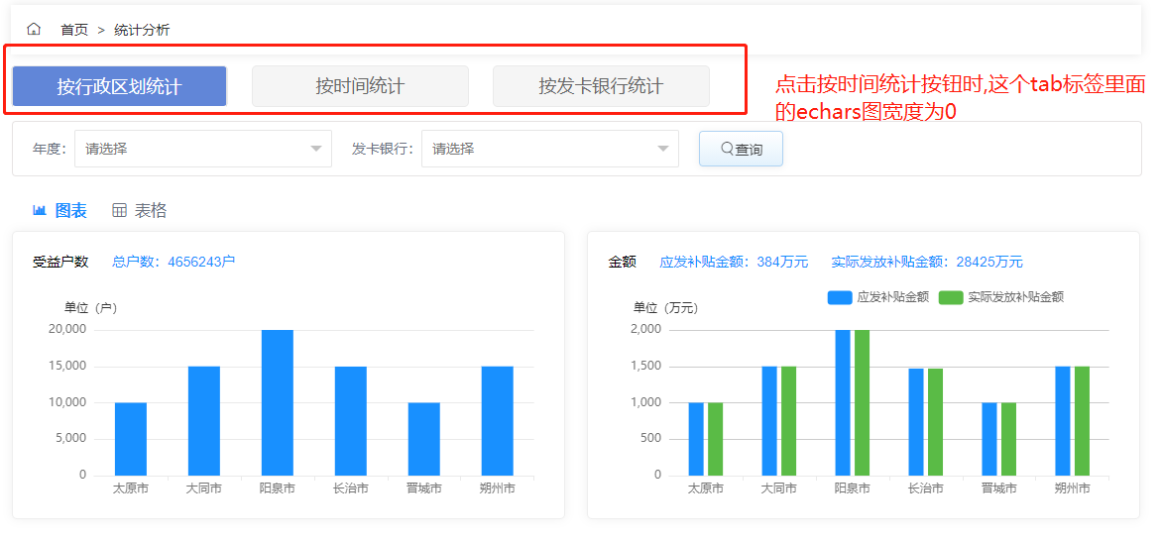Click 大同市 bar in 受益户数 chart
This screenshot has height=541, width=1160.
click(x=204, y=420)
